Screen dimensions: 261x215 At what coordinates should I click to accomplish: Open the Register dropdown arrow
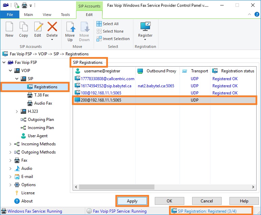click(145, 40)
